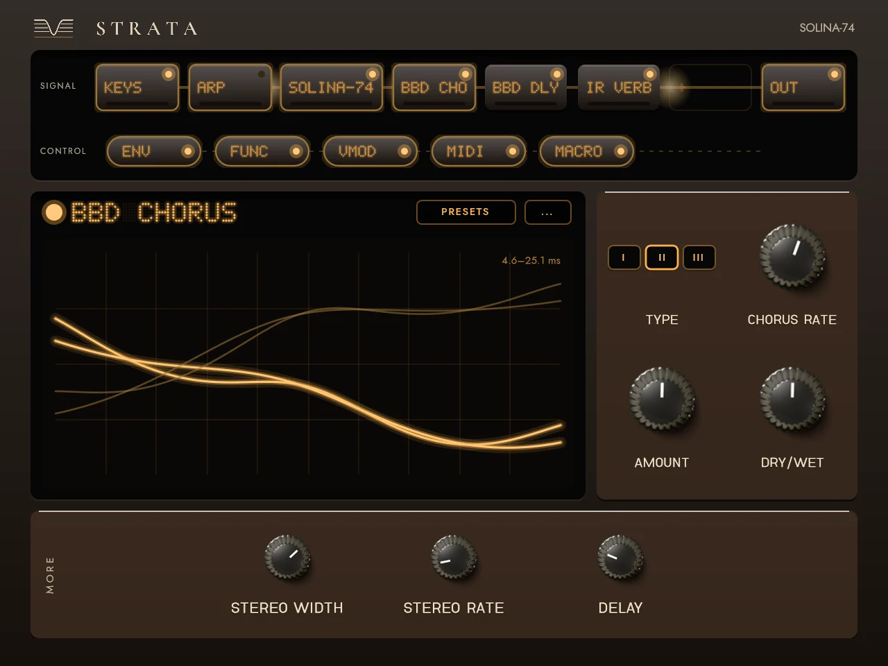Open the MACRO control module
888x666 pixels.
[587, 151]
